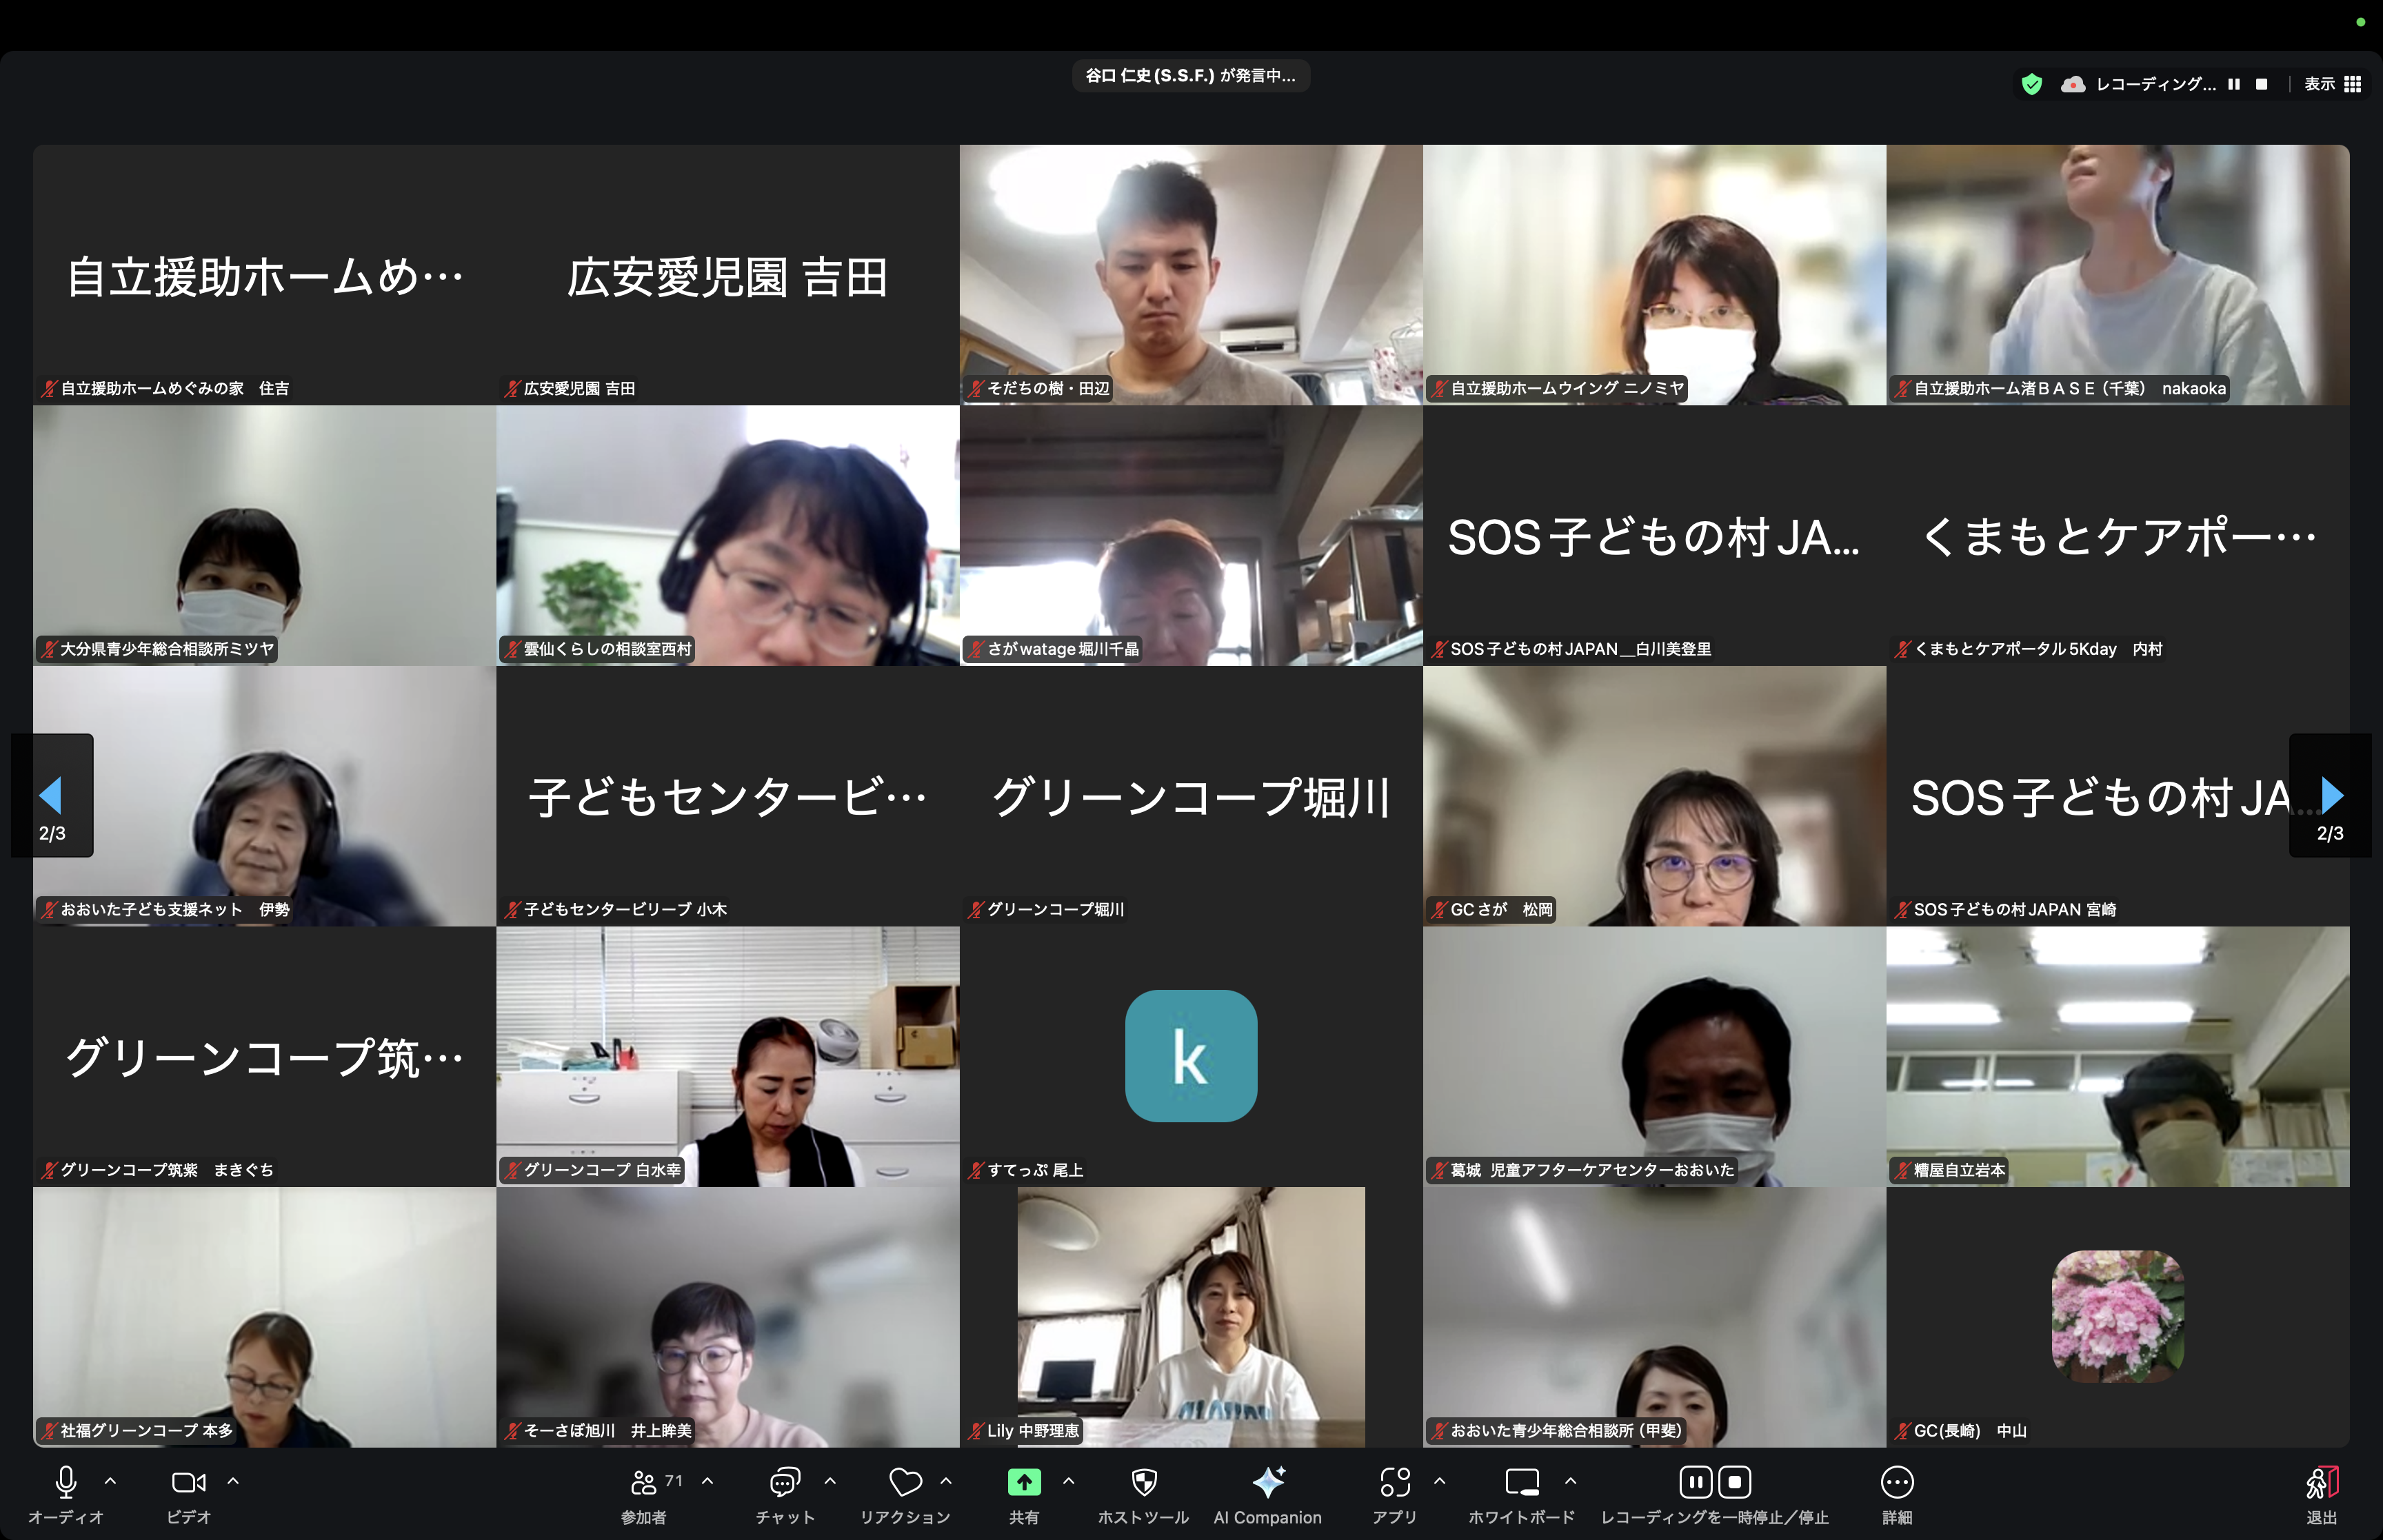Click the encryption shield icon at top

click(2032, 84)
